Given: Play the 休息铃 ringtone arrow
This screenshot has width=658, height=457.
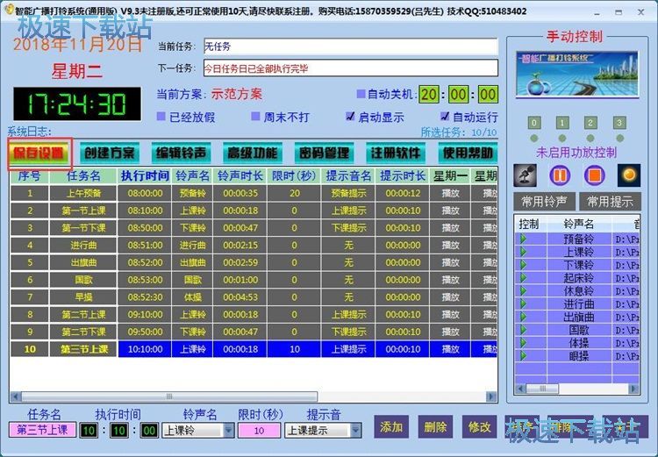Looking at the screenshot, I should click(523, 291).
